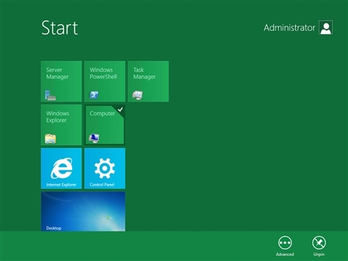Open the Windows Explorer tile
The image size is (348, 261).
[61, 125]
